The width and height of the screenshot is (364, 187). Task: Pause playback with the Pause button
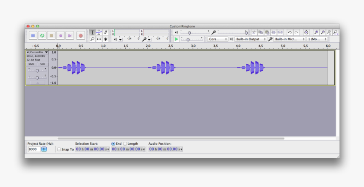33,36
